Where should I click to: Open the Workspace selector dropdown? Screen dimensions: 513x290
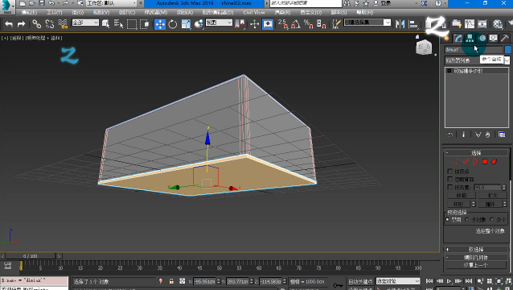tap(112, 3)
